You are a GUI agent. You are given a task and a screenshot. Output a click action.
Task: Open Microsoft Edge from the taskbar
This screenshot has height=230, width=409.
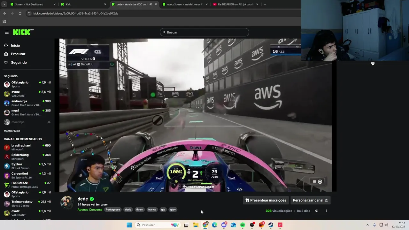pos(214,225)
